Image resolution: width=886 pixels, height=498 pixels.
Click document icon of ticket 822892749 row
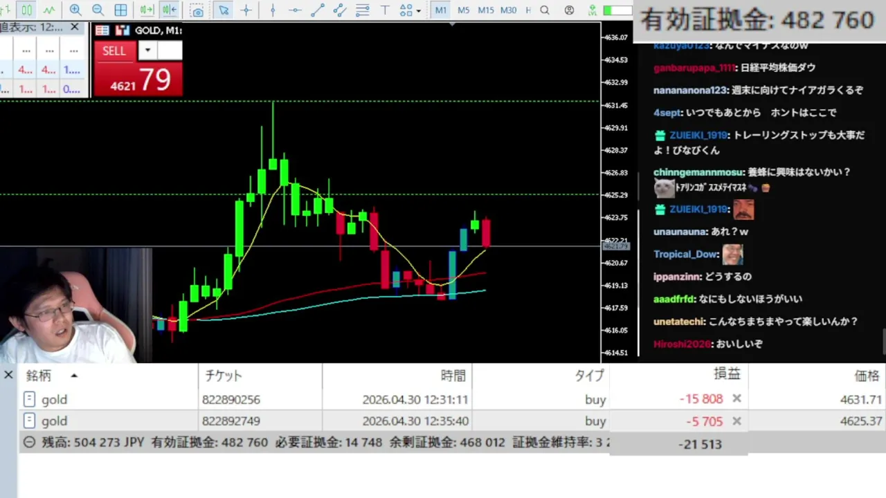pos(29,421)
